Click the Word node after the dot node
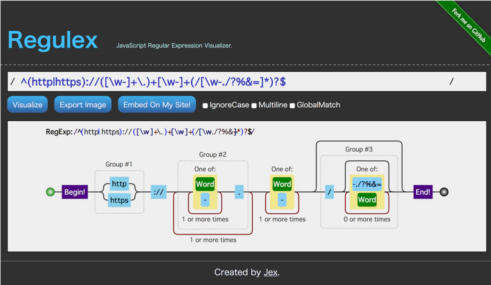The height and width of the screenshot is (285, 491). [282, 184]
